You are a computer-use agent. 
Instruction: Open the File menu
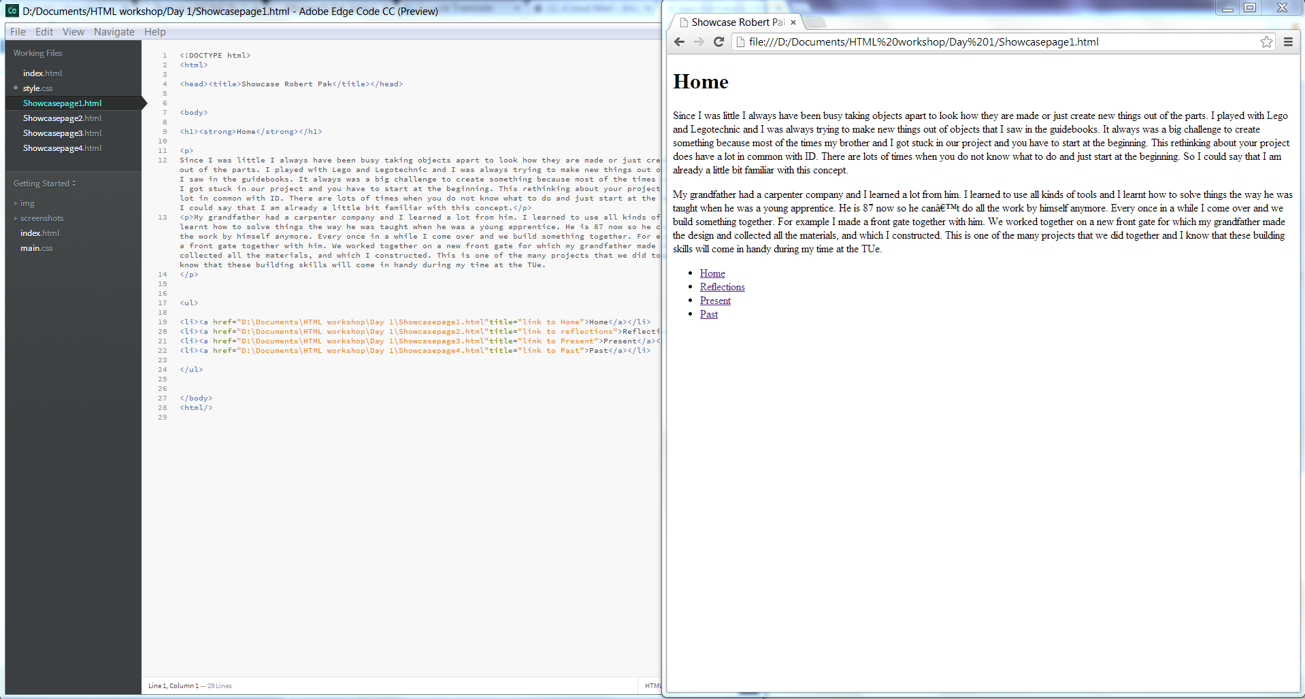coord(18,32)
